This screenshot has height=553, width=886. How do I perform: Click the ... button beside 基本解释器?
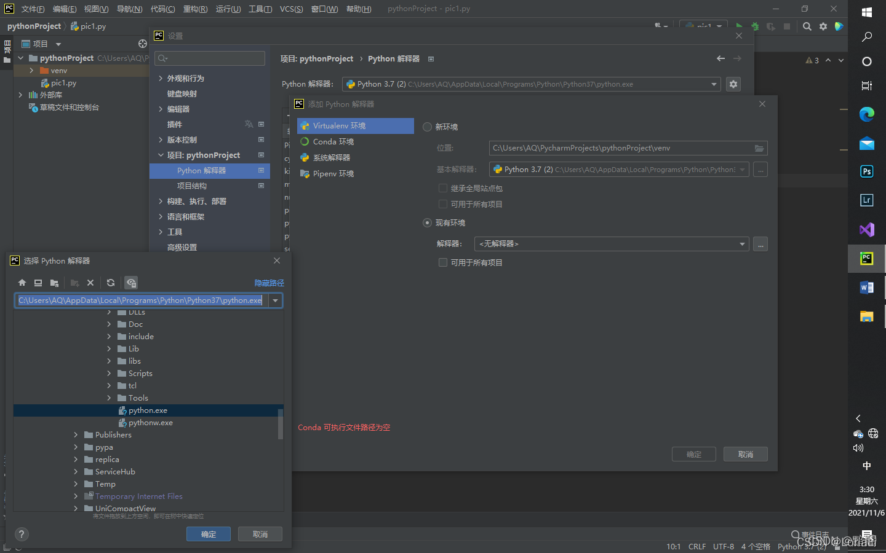coord(760,170)
